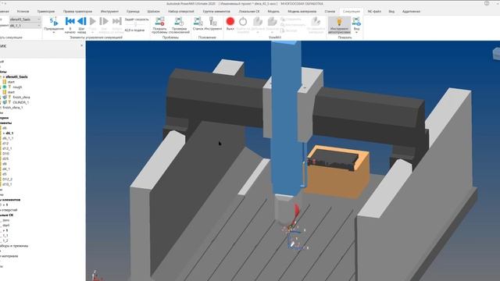Step back one move in simulation
This screenshot has height=281, width=500.
(81, 25)
